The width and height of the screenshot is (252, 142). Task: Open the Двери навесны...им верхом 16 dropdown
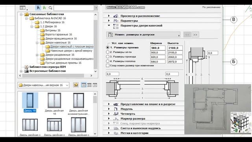(43, 85)
